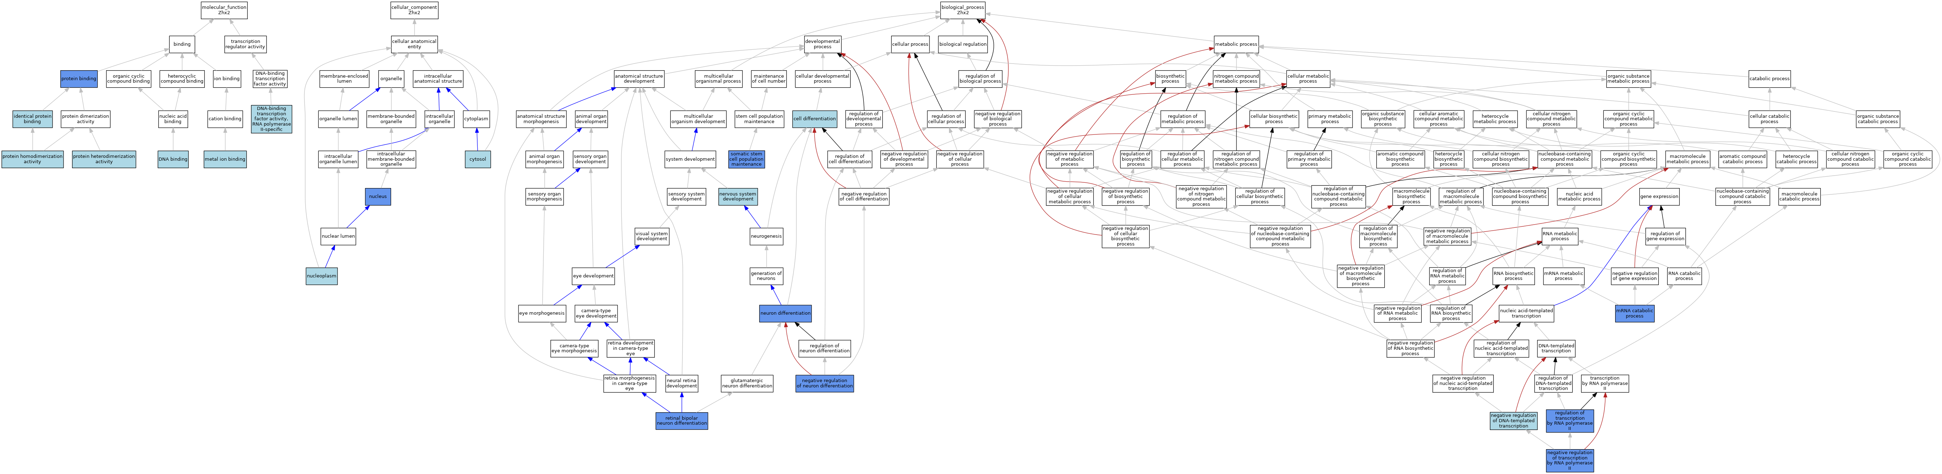The width and height of the screenshot is (1942, 474).
Task: Click the 'metal ion binding' node
Action: [x=225, y=159]
